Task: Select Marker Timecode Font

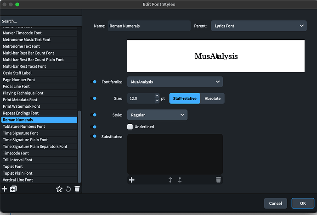Action: coord(39,33)
